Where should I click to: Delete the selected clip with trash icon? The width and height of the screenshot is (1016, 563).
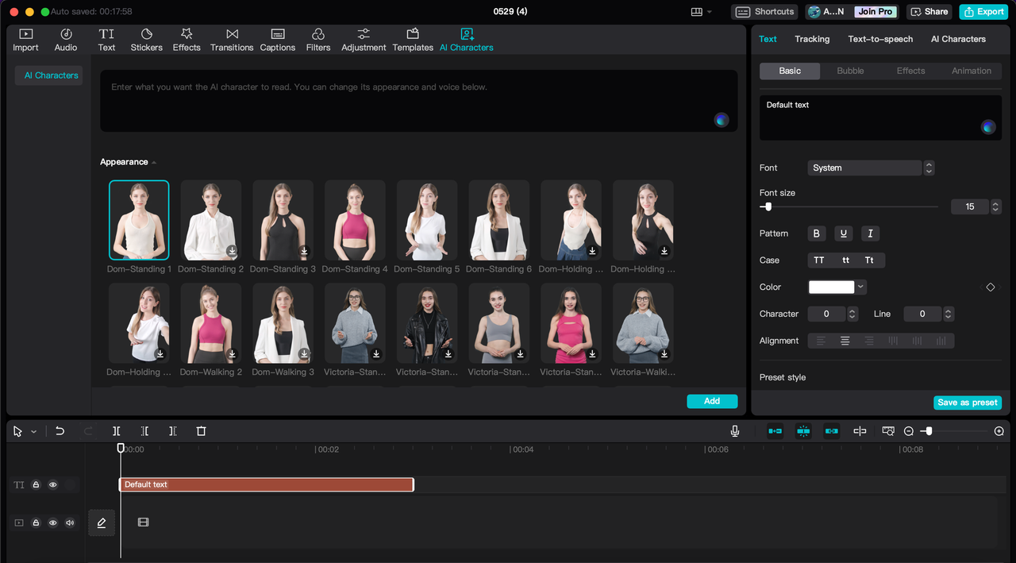click(x=201, y=431)
